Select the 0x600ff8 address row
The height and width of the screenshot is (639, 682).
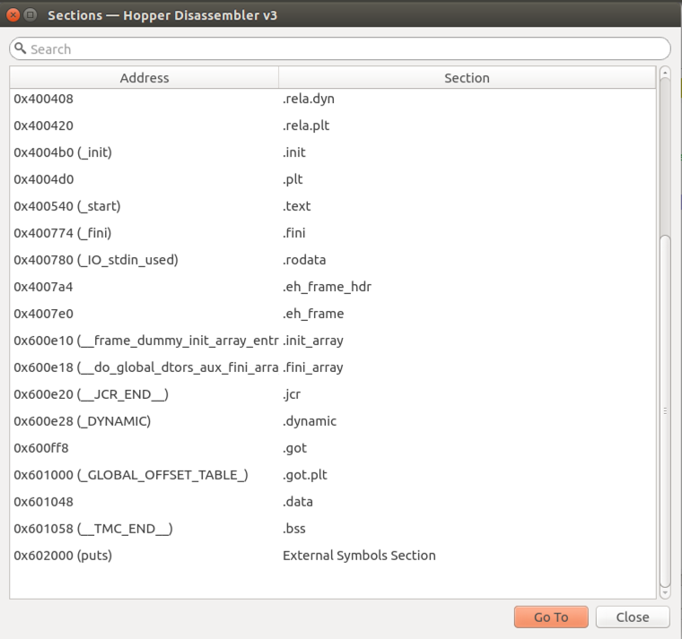[41, 448]
